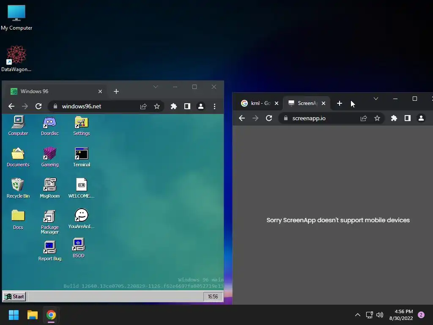
Task: Open the Docs folder icon
Action: pyautogui.click(x=18, y=220)
